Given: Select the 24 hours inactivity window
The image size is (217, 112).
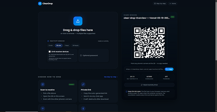Looking at the screenshot, I should pyautogui.click(x=75, y=45).
